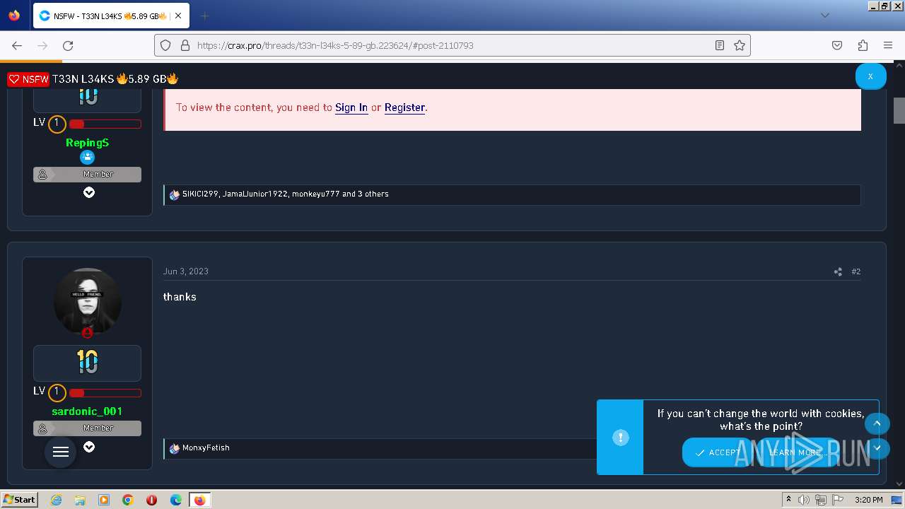
Task: Open the volume speaker tray icon
Action: (x=804, y=500)
